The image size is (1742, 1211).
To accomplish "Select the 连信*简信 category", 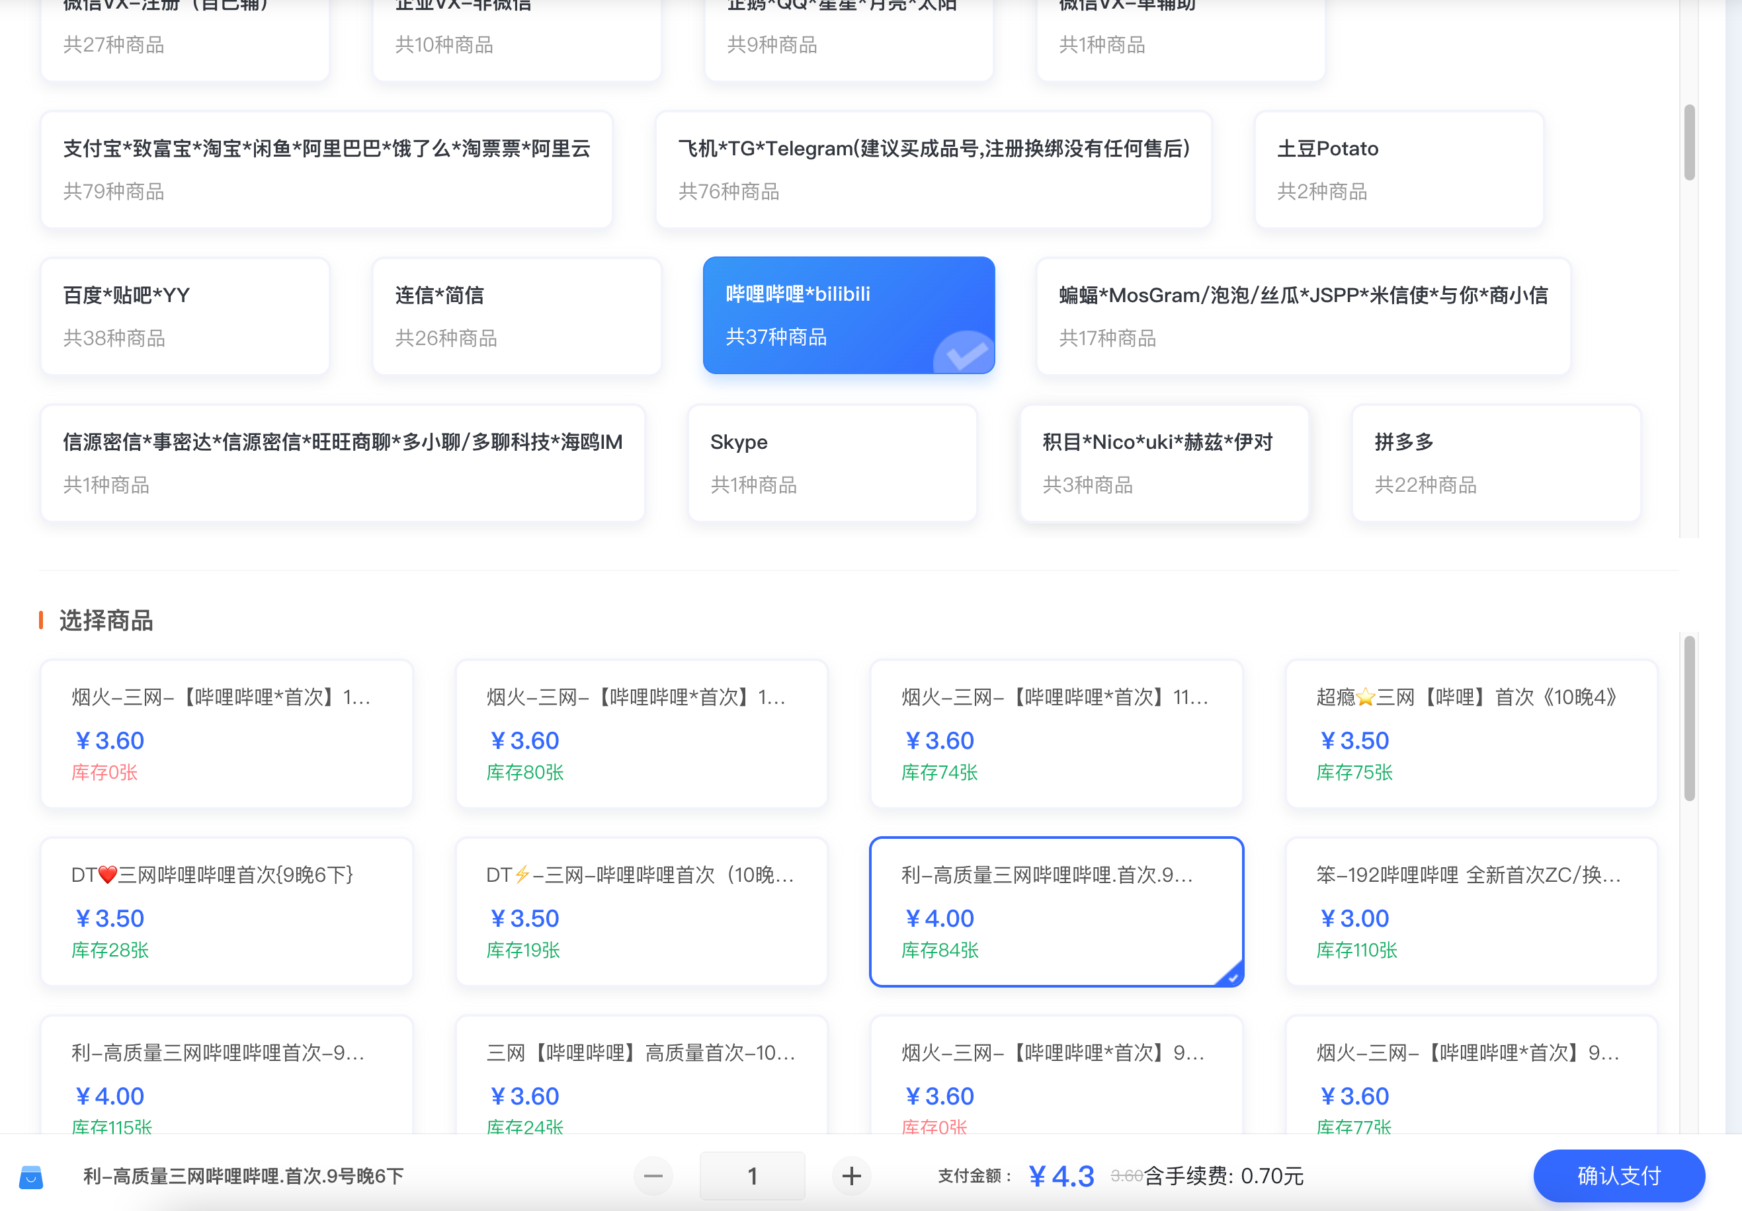I will coord(517,315).
